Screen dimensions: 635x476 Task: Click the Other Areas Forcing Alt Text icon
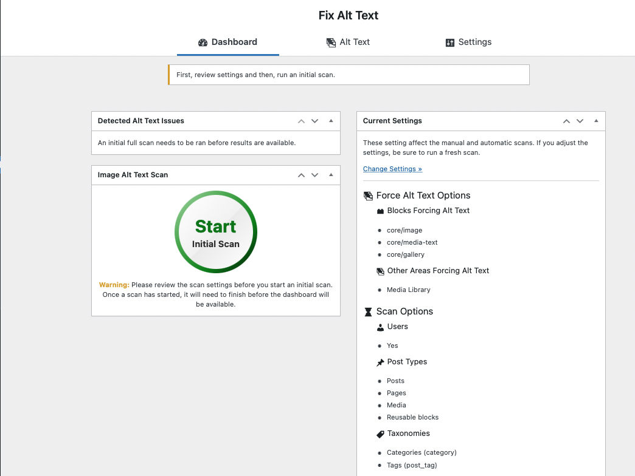click(380, 271)
